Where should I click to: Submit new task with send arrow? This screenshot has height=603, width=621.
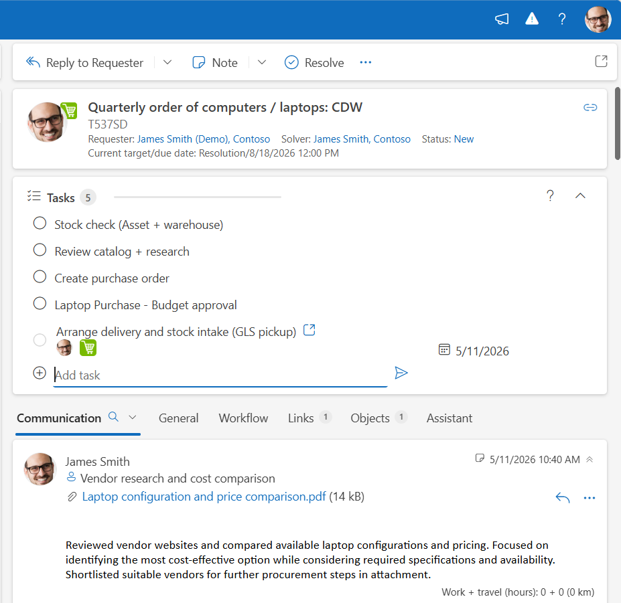(401, 373)
